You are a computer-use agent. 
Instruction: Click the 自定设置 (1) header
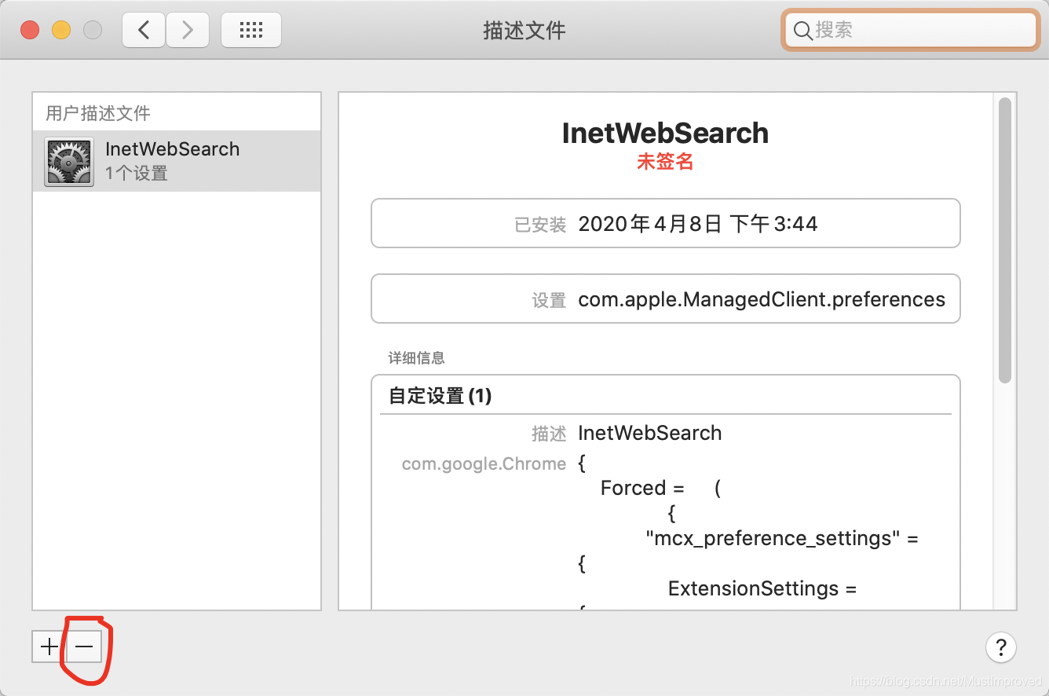440,395
